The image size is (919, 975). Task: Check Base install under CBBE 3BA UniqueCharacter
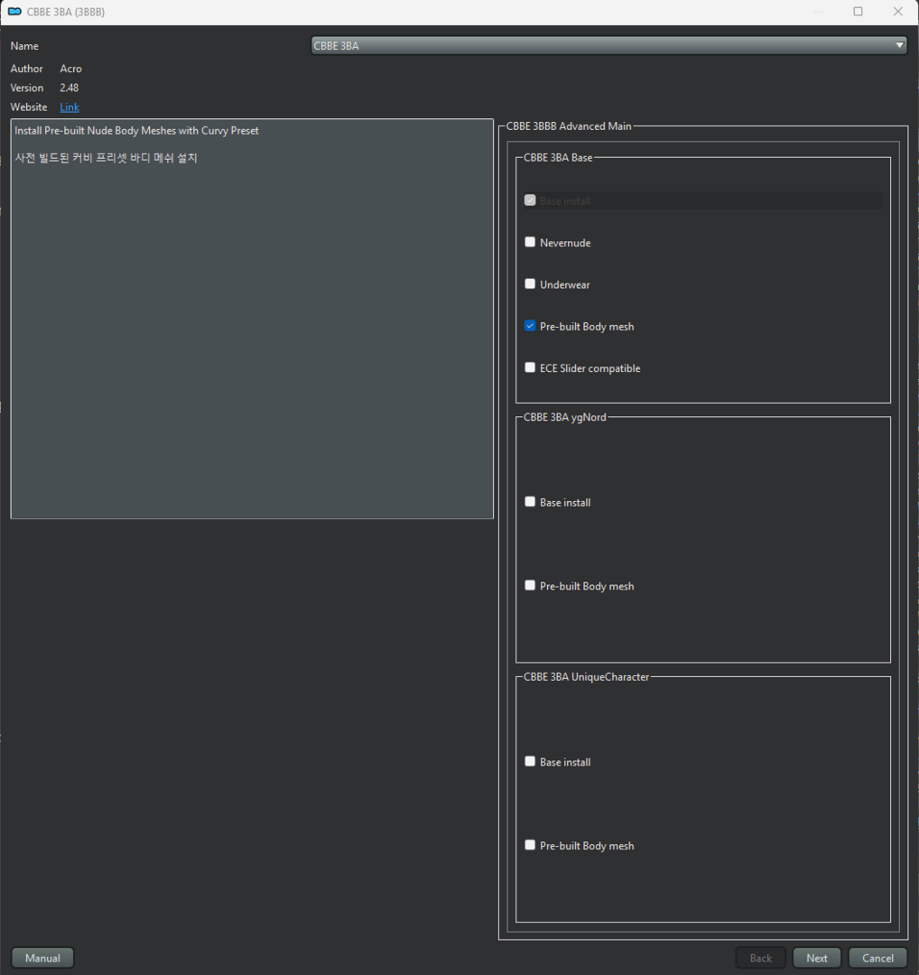[x=530, y=762]
